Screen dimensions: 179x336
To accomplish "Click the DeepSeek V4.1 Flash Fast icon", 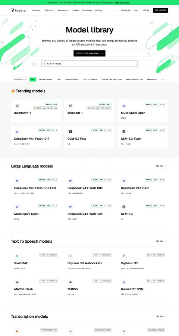I will [x=70, y=207].
